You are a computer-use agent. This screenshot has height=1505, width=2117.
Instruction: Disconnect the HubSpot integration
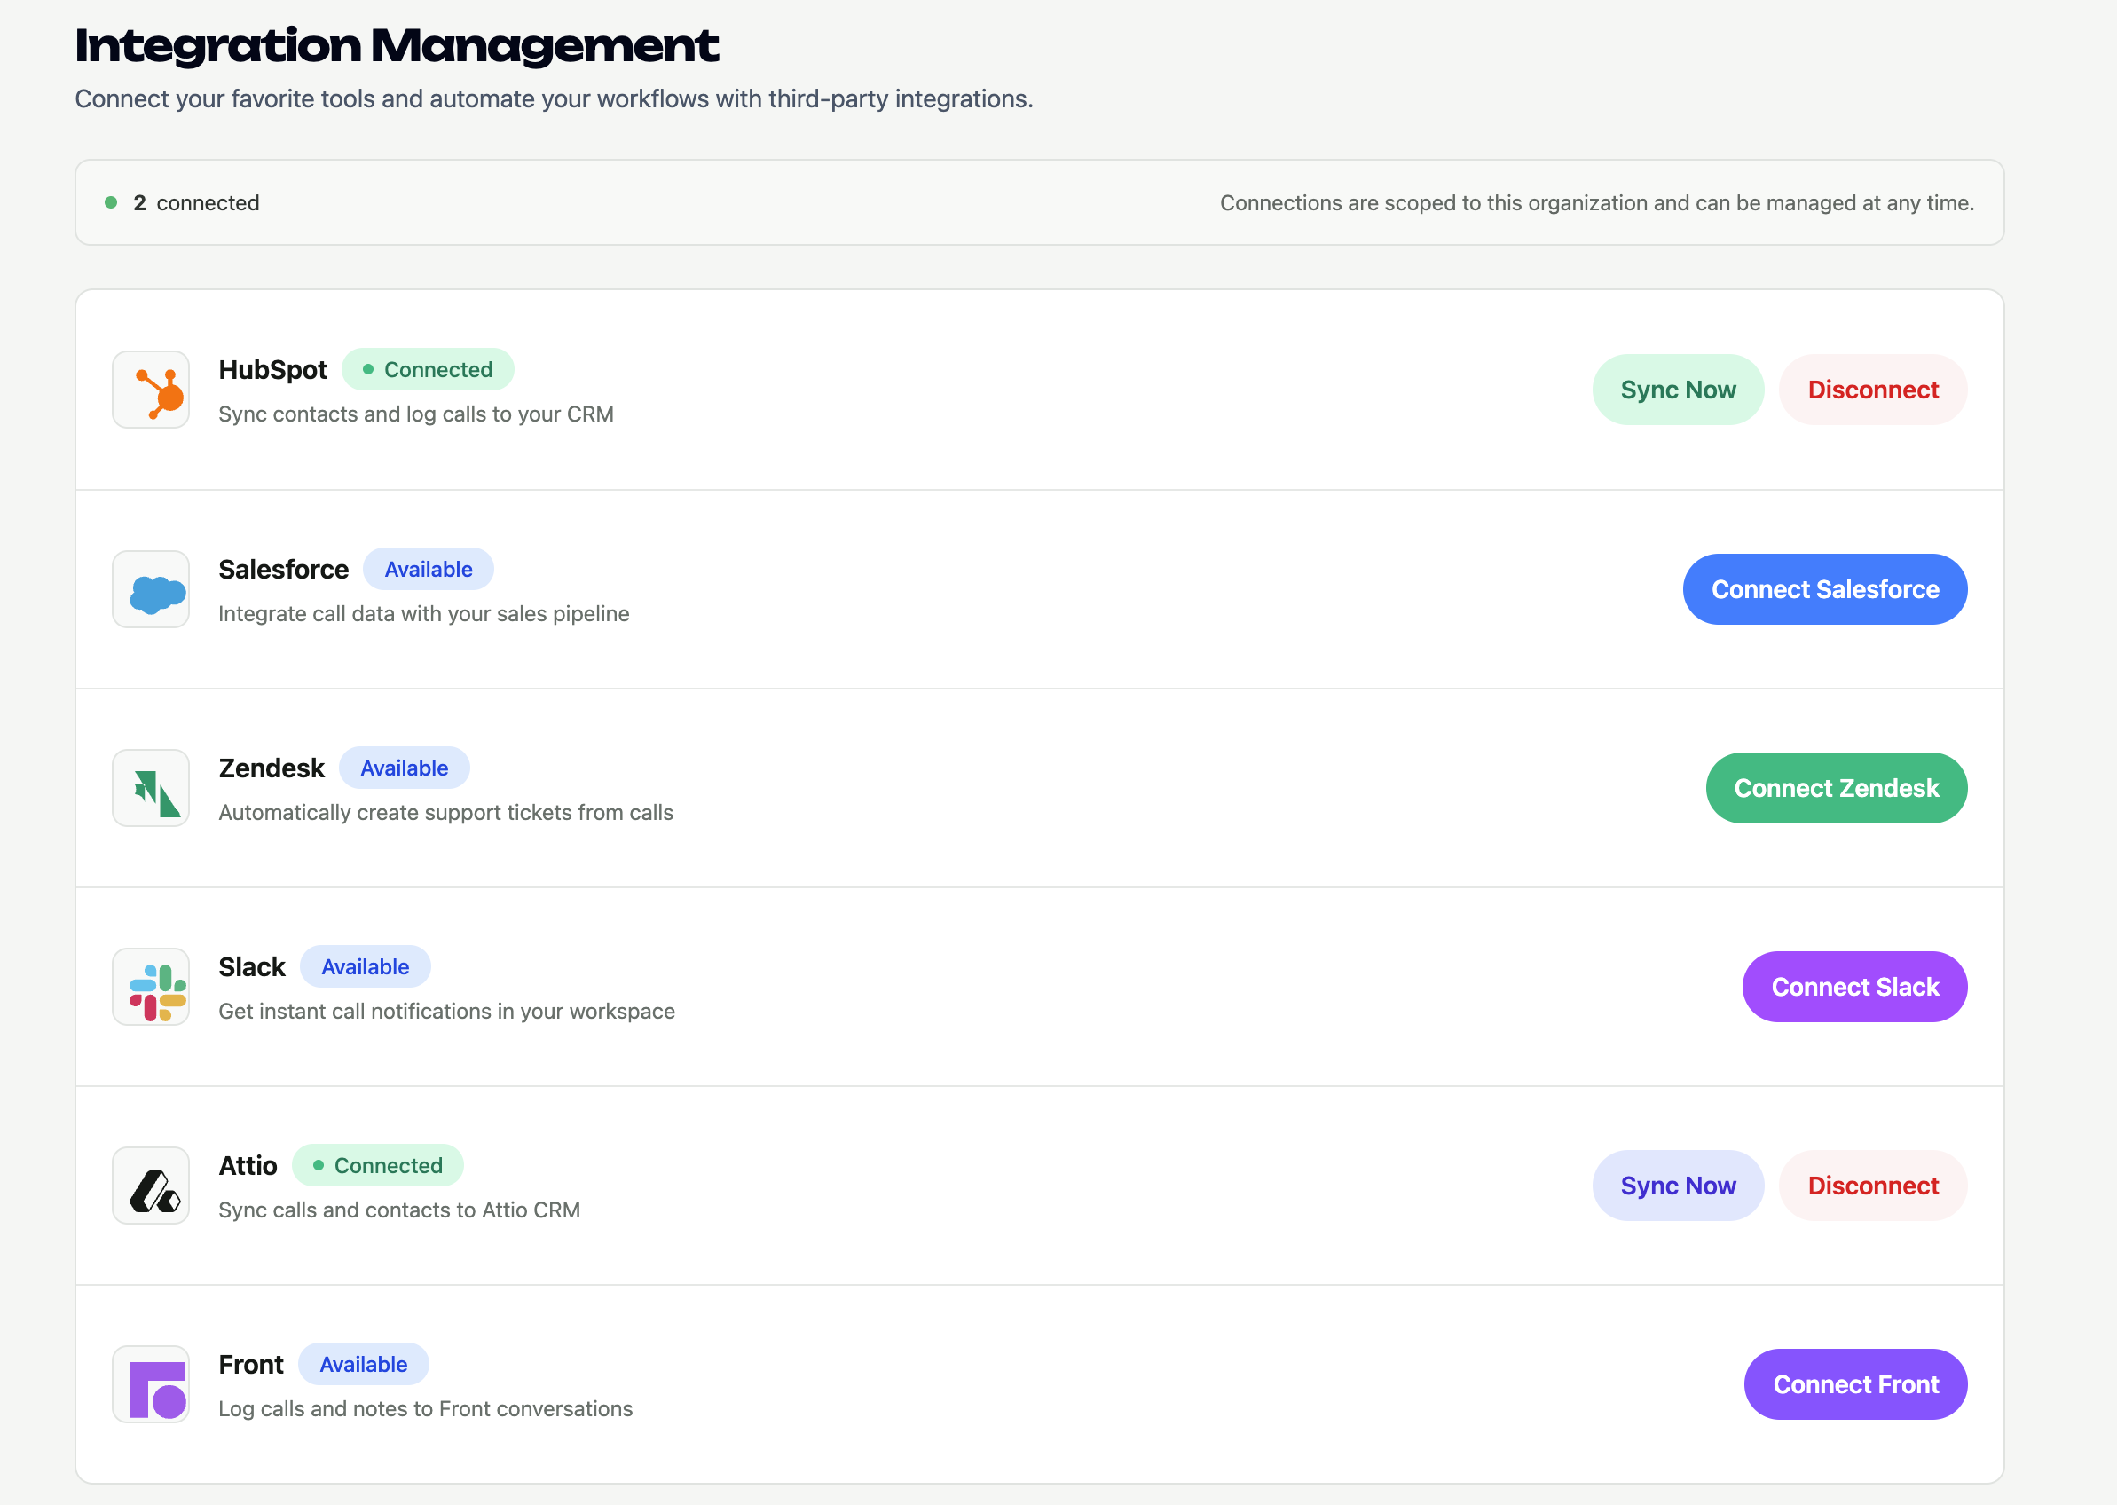[1872, 390]
